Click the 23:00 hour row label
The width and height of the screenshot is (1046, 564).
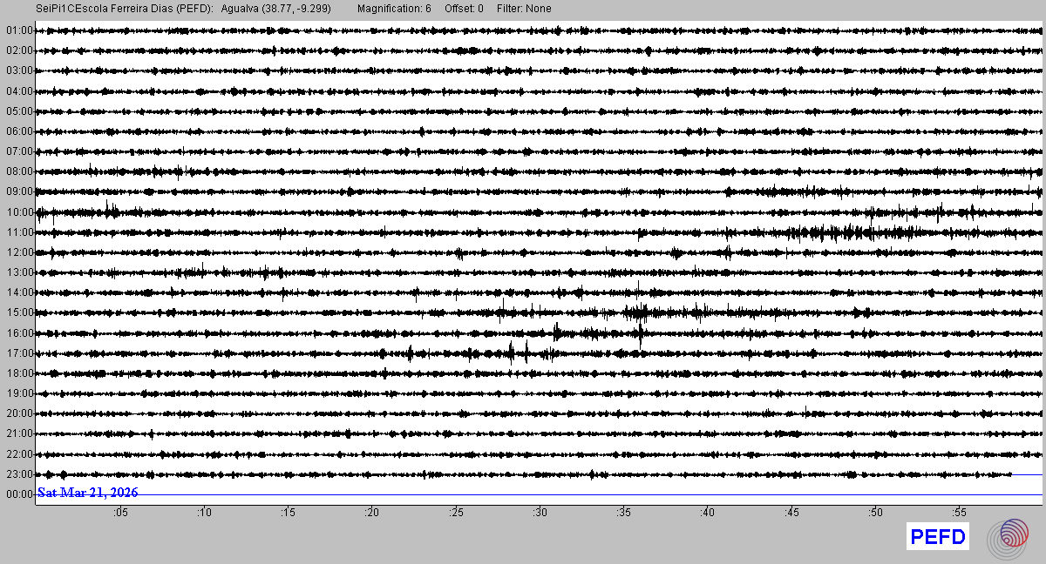click(x=18, y=474)
